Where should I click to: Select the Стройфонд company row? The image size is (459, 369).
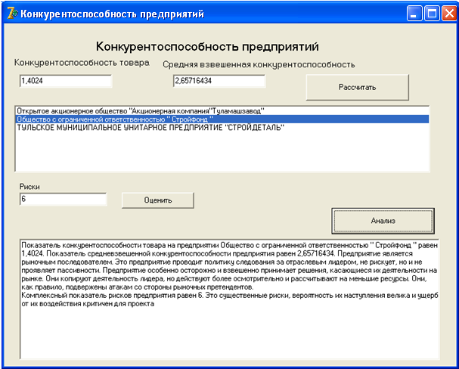point(222,119)
